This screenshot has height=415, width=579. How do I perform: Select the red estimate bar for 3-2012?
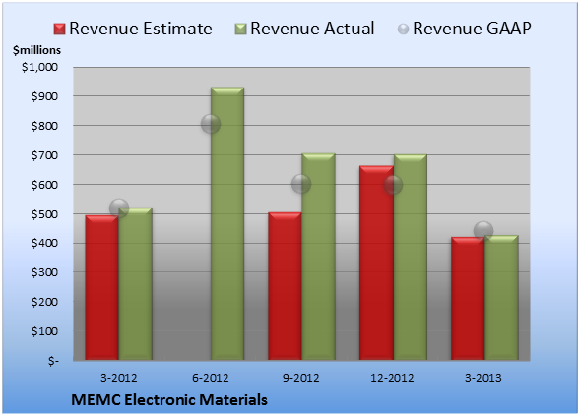[x=102, y=288]
